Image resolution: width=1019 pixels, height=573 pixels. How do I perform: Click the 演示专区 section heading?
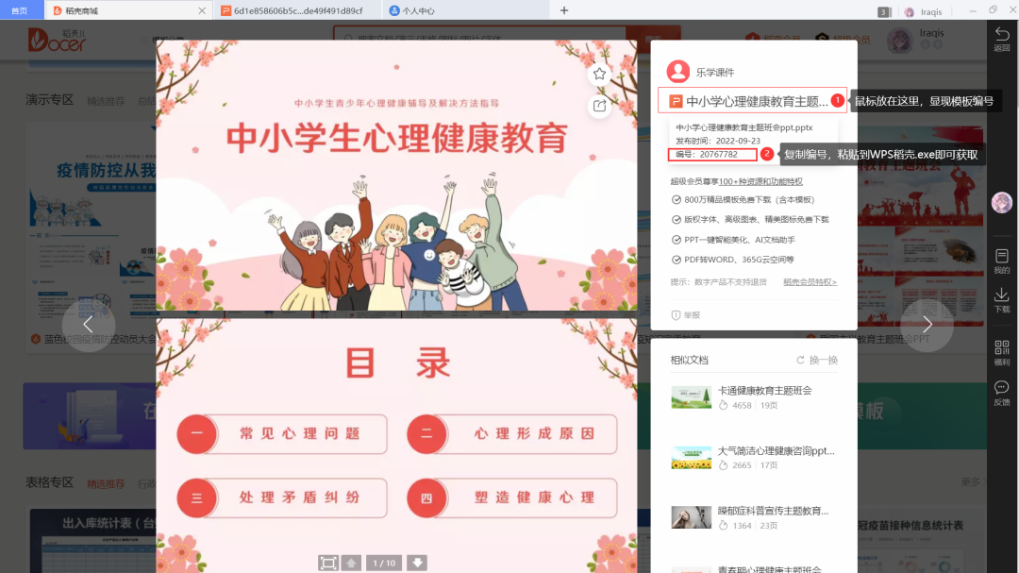(49, 99)
